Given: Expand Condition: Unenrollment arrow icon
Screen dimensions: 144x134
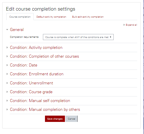Looking at the screenshot, I should pos(7,83).
